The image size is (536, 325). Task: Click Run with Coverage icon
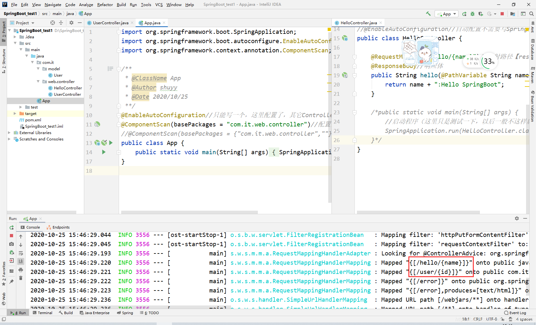coord(481,14)
